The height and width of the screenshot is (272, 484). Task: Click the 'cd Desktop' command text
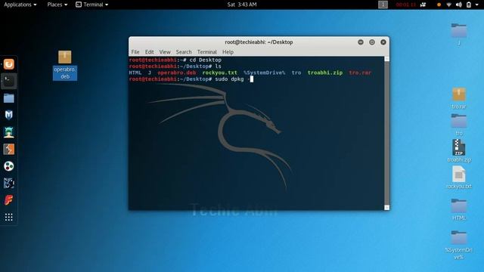205,60
